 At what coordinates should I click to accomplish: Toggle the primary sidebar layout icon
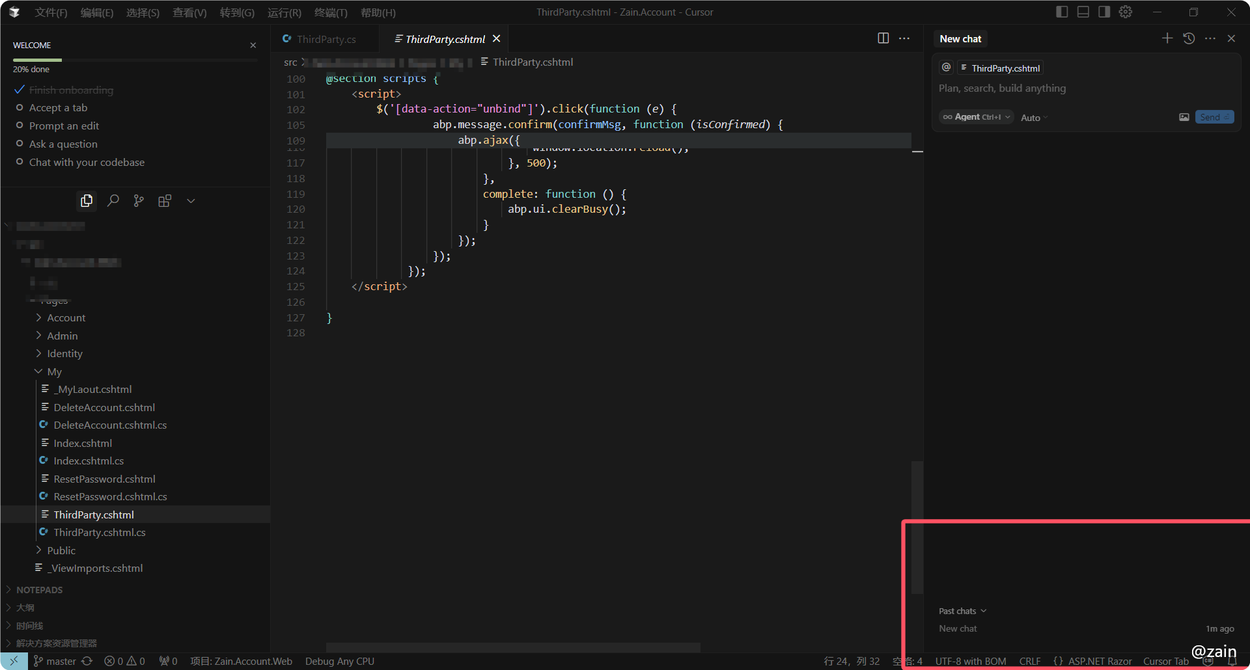(x=1062, y=12)
